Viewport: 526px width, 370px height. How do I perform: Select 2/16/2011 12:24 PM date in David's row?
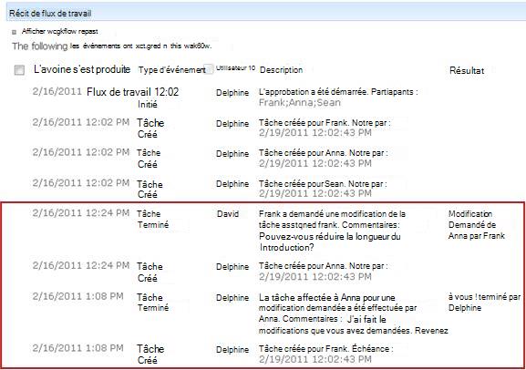tap(81, 213)
